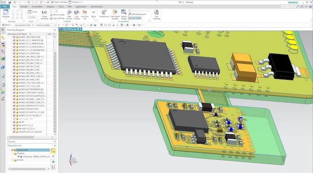Click the Save icon in title bar
313x173 pixels.
point(10,2)
